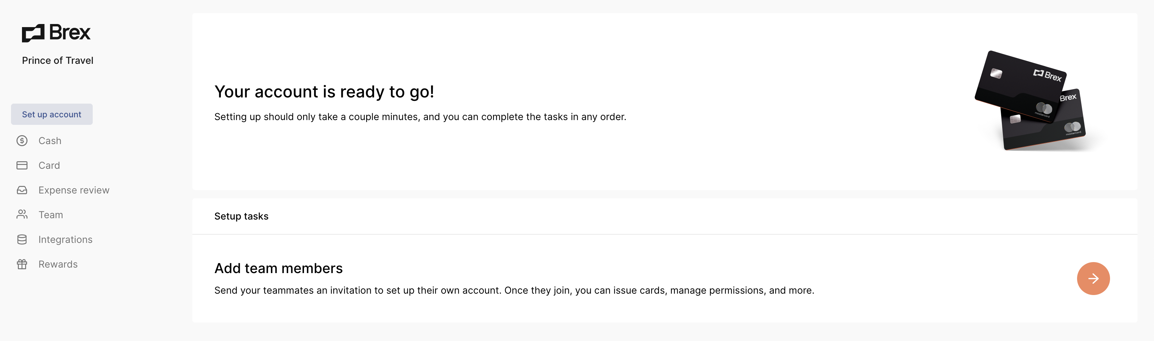Screen dimensions: 1154x341
Task: Click the Cash dollar-sign icon
Action: [x=22, y=141]
